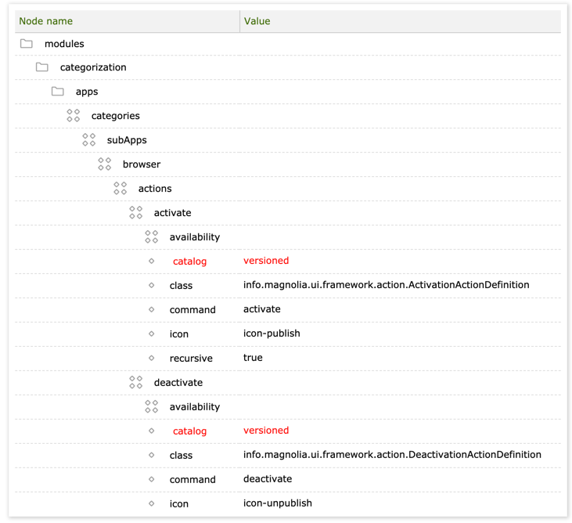Viewport: 572px width, 523px height.
Task: Select the apps tree node
Action: [x=87, y=92]
